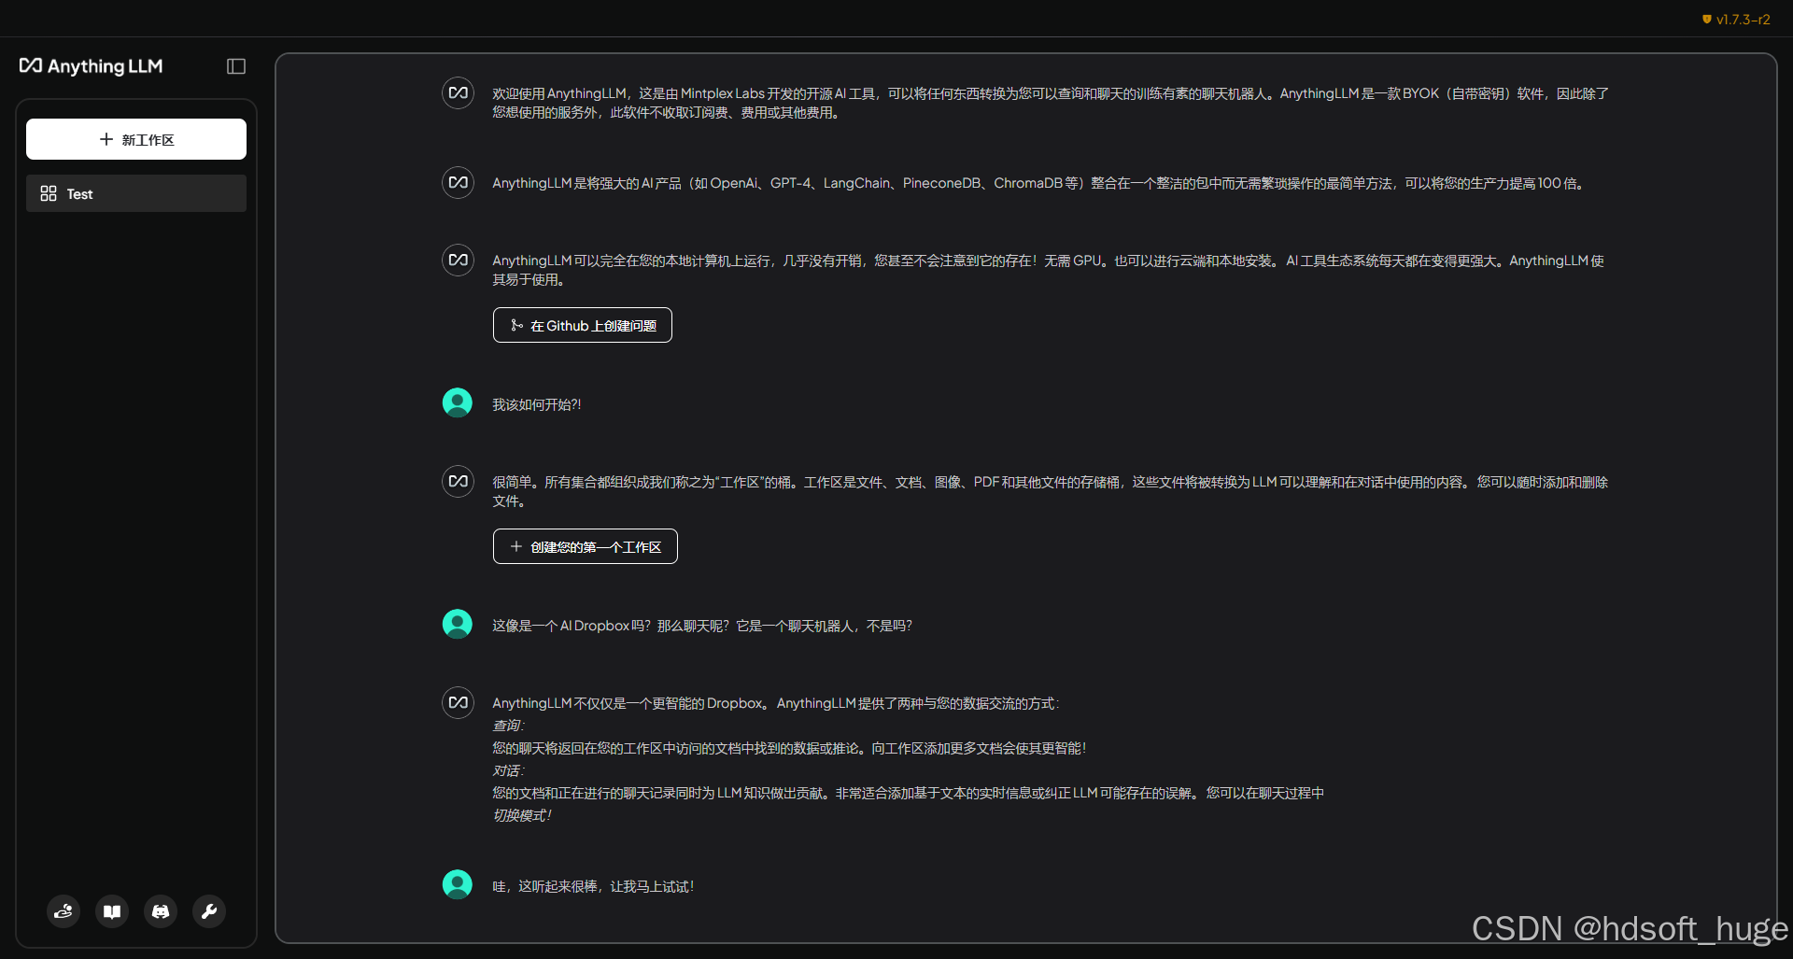
Task: Click the git branch icon in Github button
Action: (x=516, y=325)
